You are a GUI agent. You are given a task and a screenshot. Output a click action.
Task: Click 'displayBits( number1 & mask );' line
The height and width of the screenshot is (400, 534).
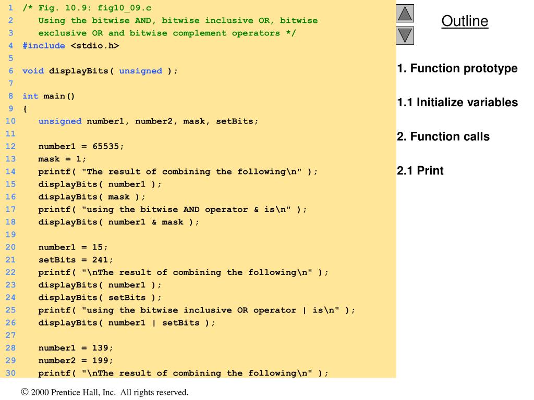[118, 222]
